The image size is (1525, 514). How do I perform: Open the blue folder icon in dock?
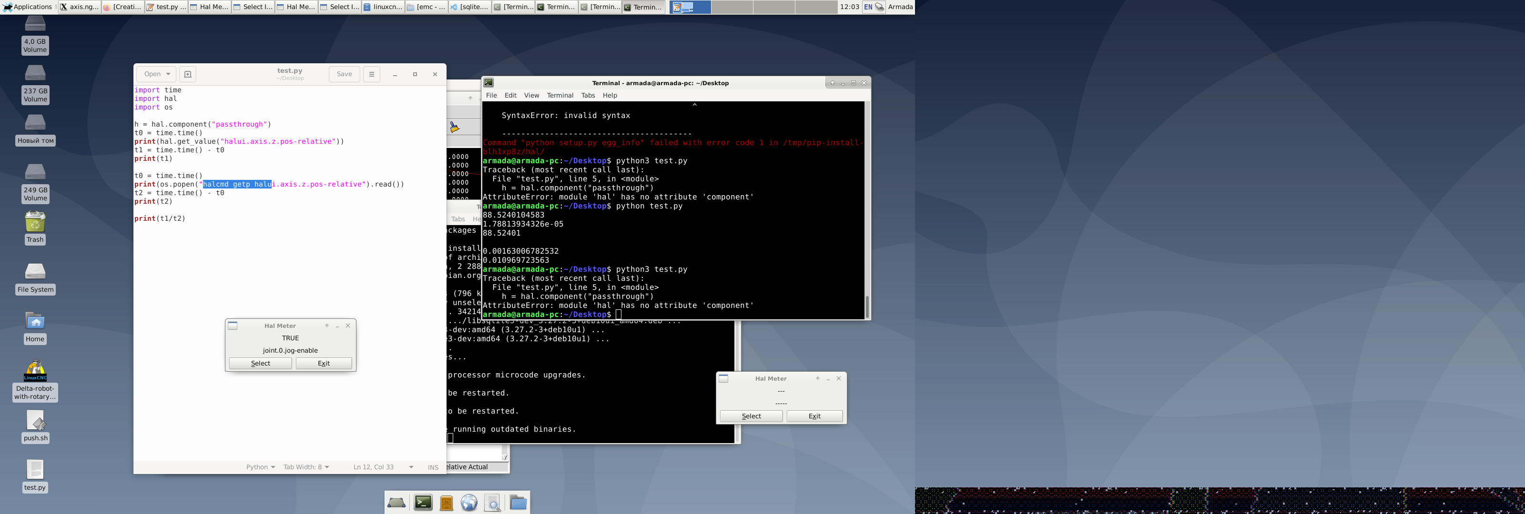(518, 503)
